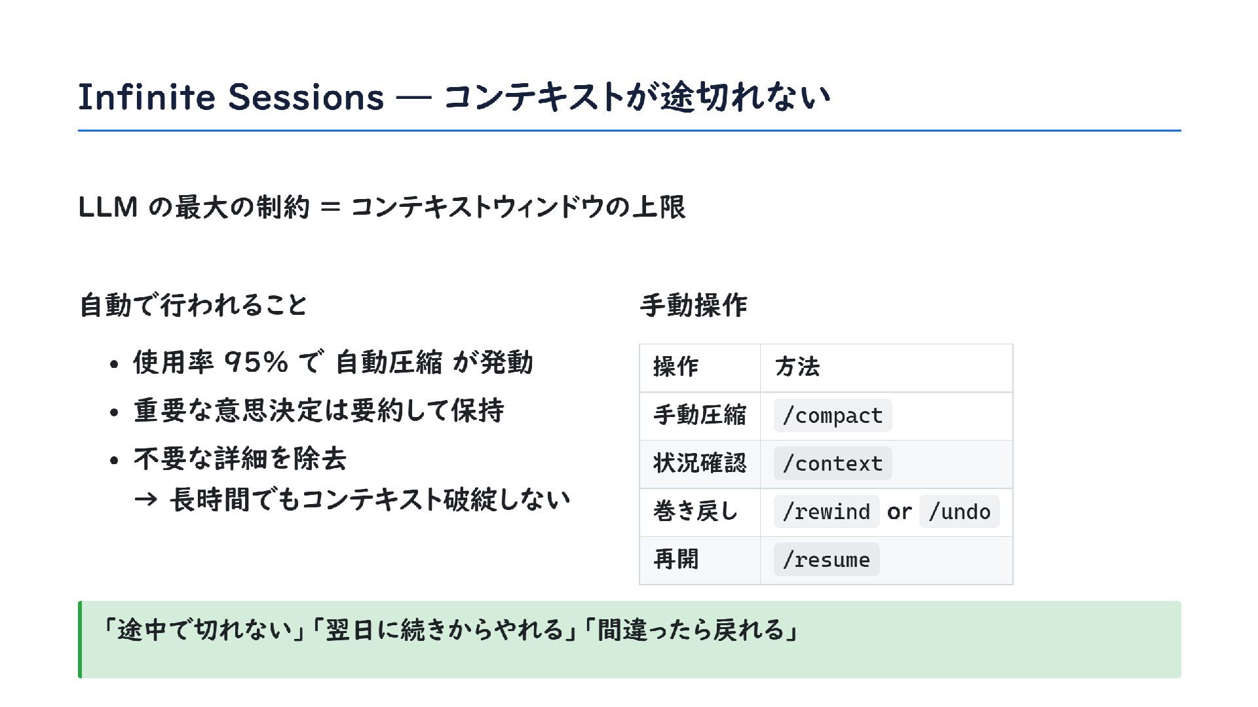
Task: Select the 手動操作 heading
Action: tap(693, 305)
